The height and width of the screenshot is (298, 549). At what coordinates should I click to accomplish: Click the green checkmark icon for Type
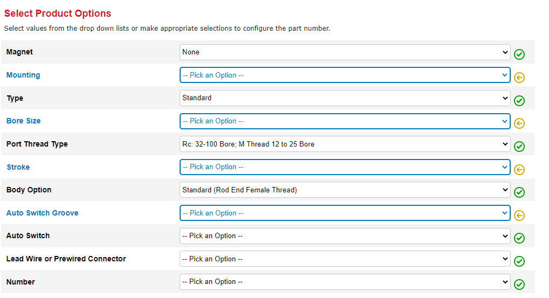pyautogui.click(x=519, y=100)
